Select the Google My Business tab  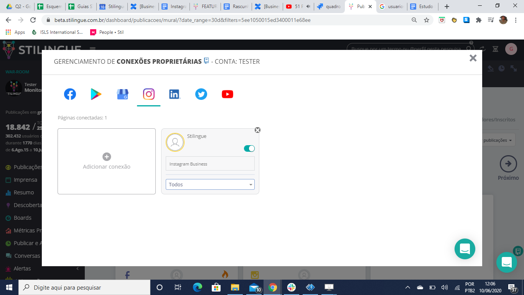coord(122,94)
